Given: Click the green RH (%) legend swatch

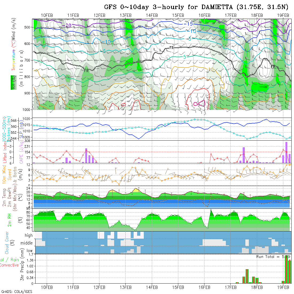Looking at the screenshot, I should 13,82.
